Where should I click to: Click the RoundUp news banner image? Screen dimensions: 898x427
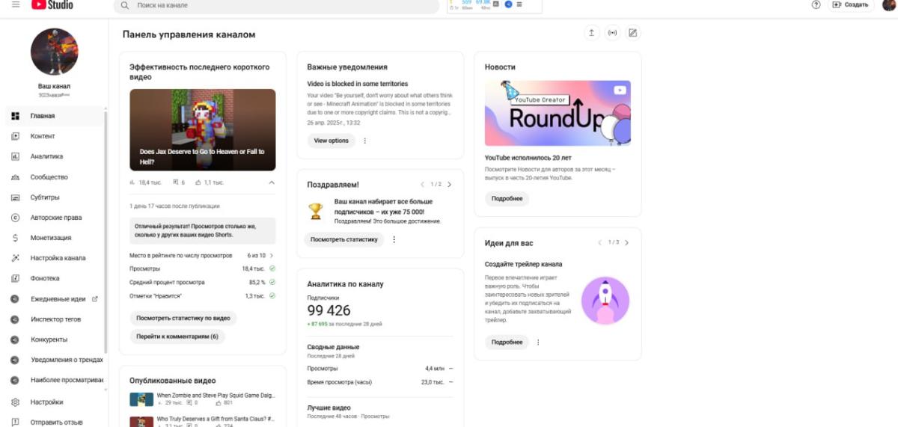point(558,113)
